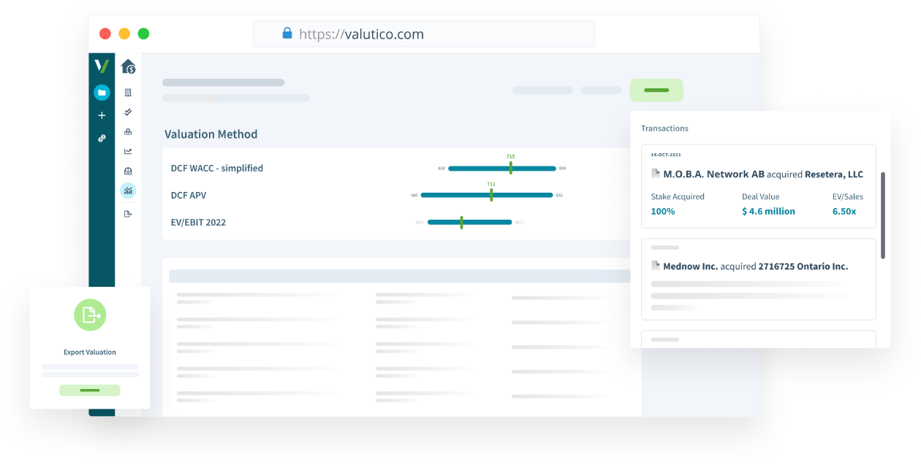Select the trend chart icon in sidebar

128,151
